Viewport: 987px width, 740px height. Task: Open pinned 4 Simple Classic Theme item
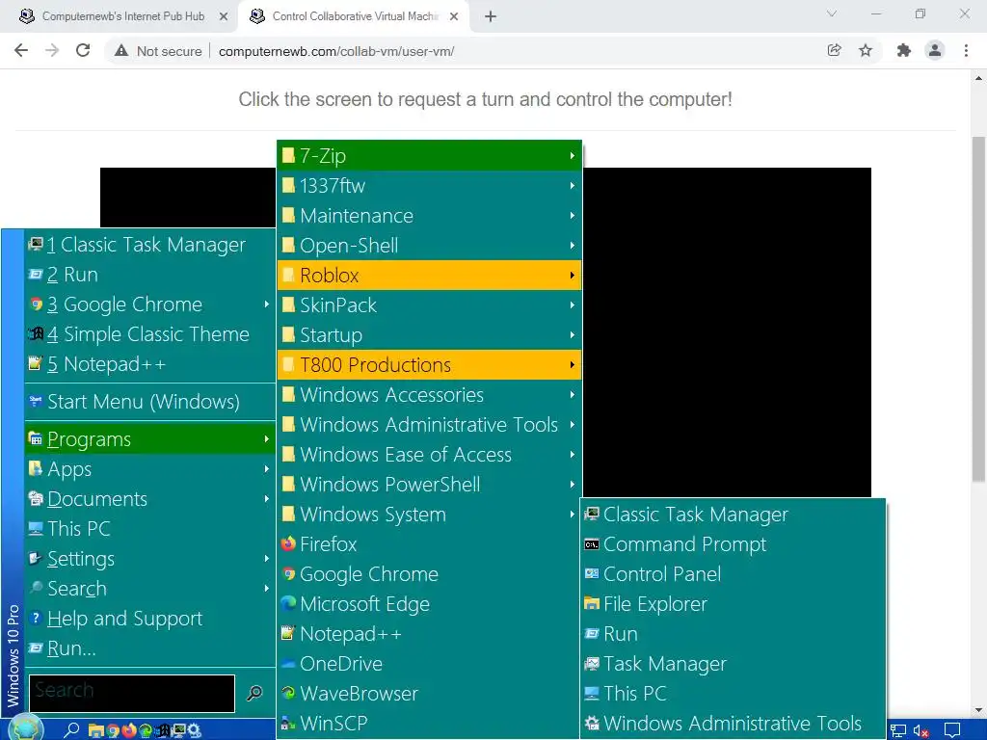point(149,334)
